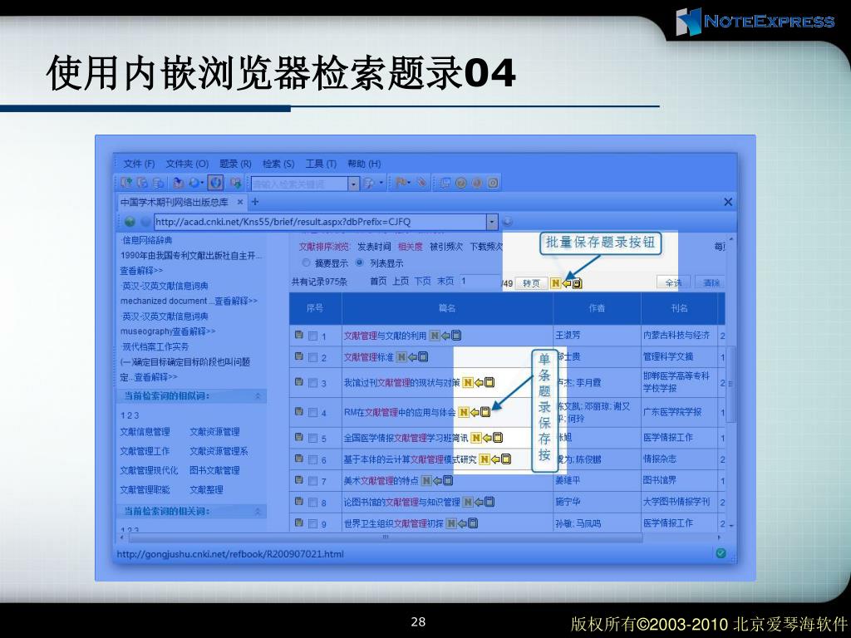
Task: Select the 摘要显示 radio button
Action: tap(306, 263)
